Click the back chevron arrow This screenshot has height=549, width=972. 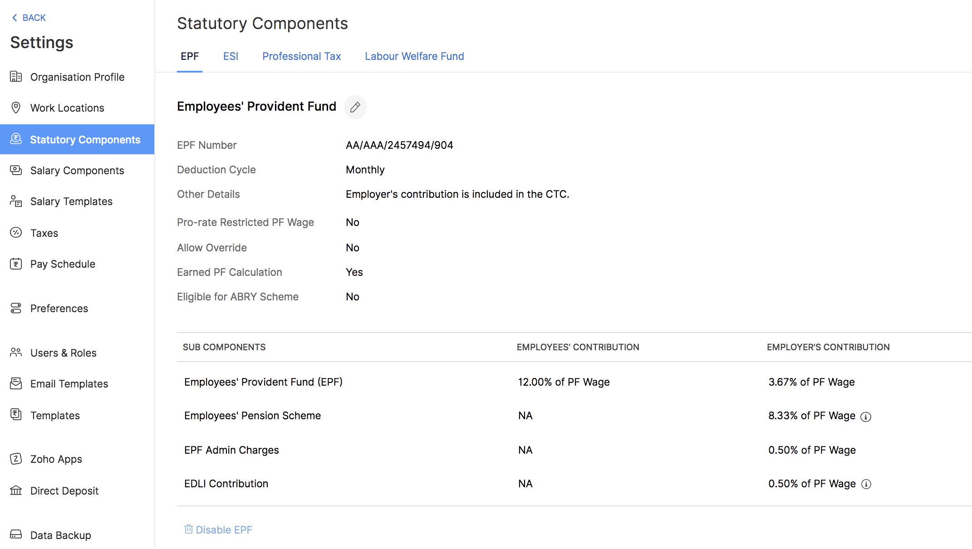coord(15,18)
